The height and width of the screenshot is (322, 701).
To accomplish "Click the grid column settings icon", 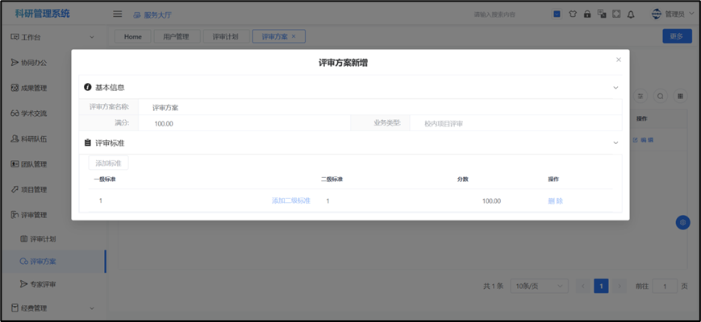I will [680, 96].
